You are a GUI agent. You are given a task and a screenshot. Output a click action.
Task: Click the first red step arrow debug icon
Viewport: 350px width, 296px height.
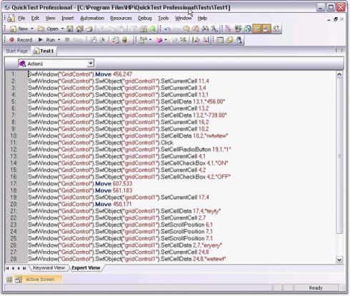tap(196, 40)
